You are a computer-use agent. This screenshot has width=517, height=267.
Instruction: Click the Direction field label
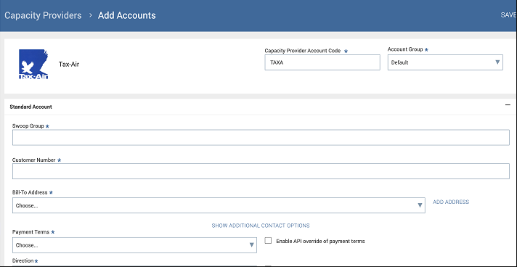point(23,260)
